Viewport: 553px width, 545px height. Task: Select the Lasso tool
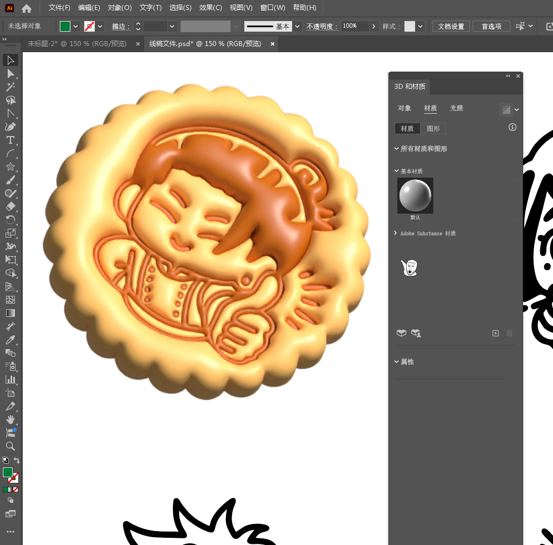click(x=11, y=100)
